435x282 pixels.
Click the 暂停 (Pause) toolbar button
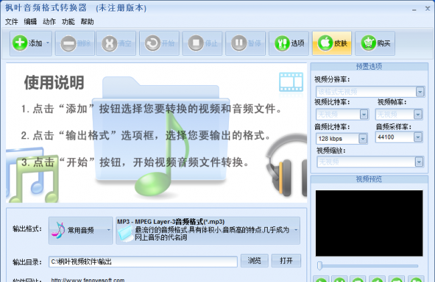pyautogui.click(x=246, y=44)
